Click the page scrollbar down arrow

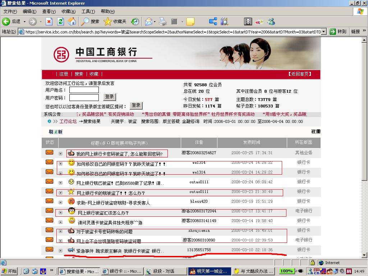pos(364,255)
